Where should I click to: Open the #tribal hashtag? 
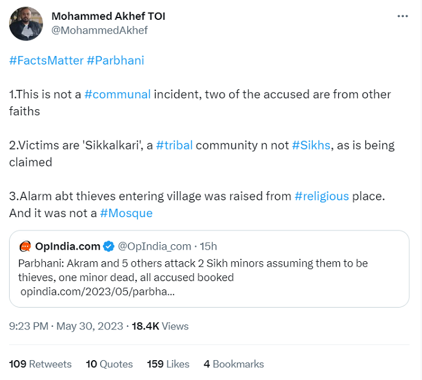tap(174, 145)
